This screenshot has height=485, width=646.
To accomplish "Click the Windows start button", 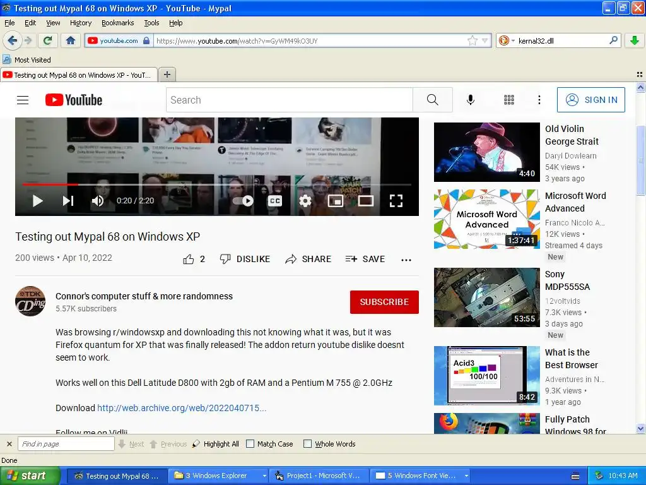I will click(30, 476).
